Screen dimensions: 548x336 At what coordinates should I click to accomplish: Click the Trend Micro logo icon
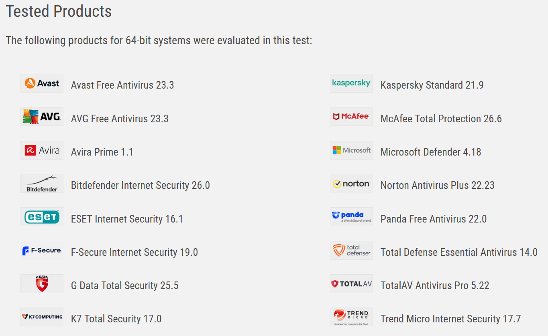pos(351,317)
